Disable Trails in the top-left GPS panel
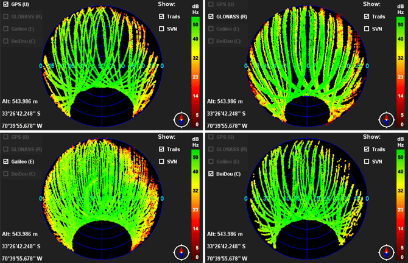Viewport: 408px width, 263px height. point(162,17)
